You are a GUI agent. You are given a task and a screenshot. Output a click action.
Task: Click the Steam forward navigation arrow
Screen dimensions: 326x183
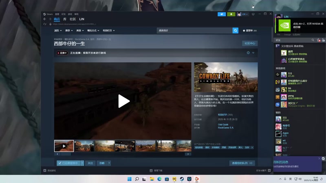click(x=50, y=19)
